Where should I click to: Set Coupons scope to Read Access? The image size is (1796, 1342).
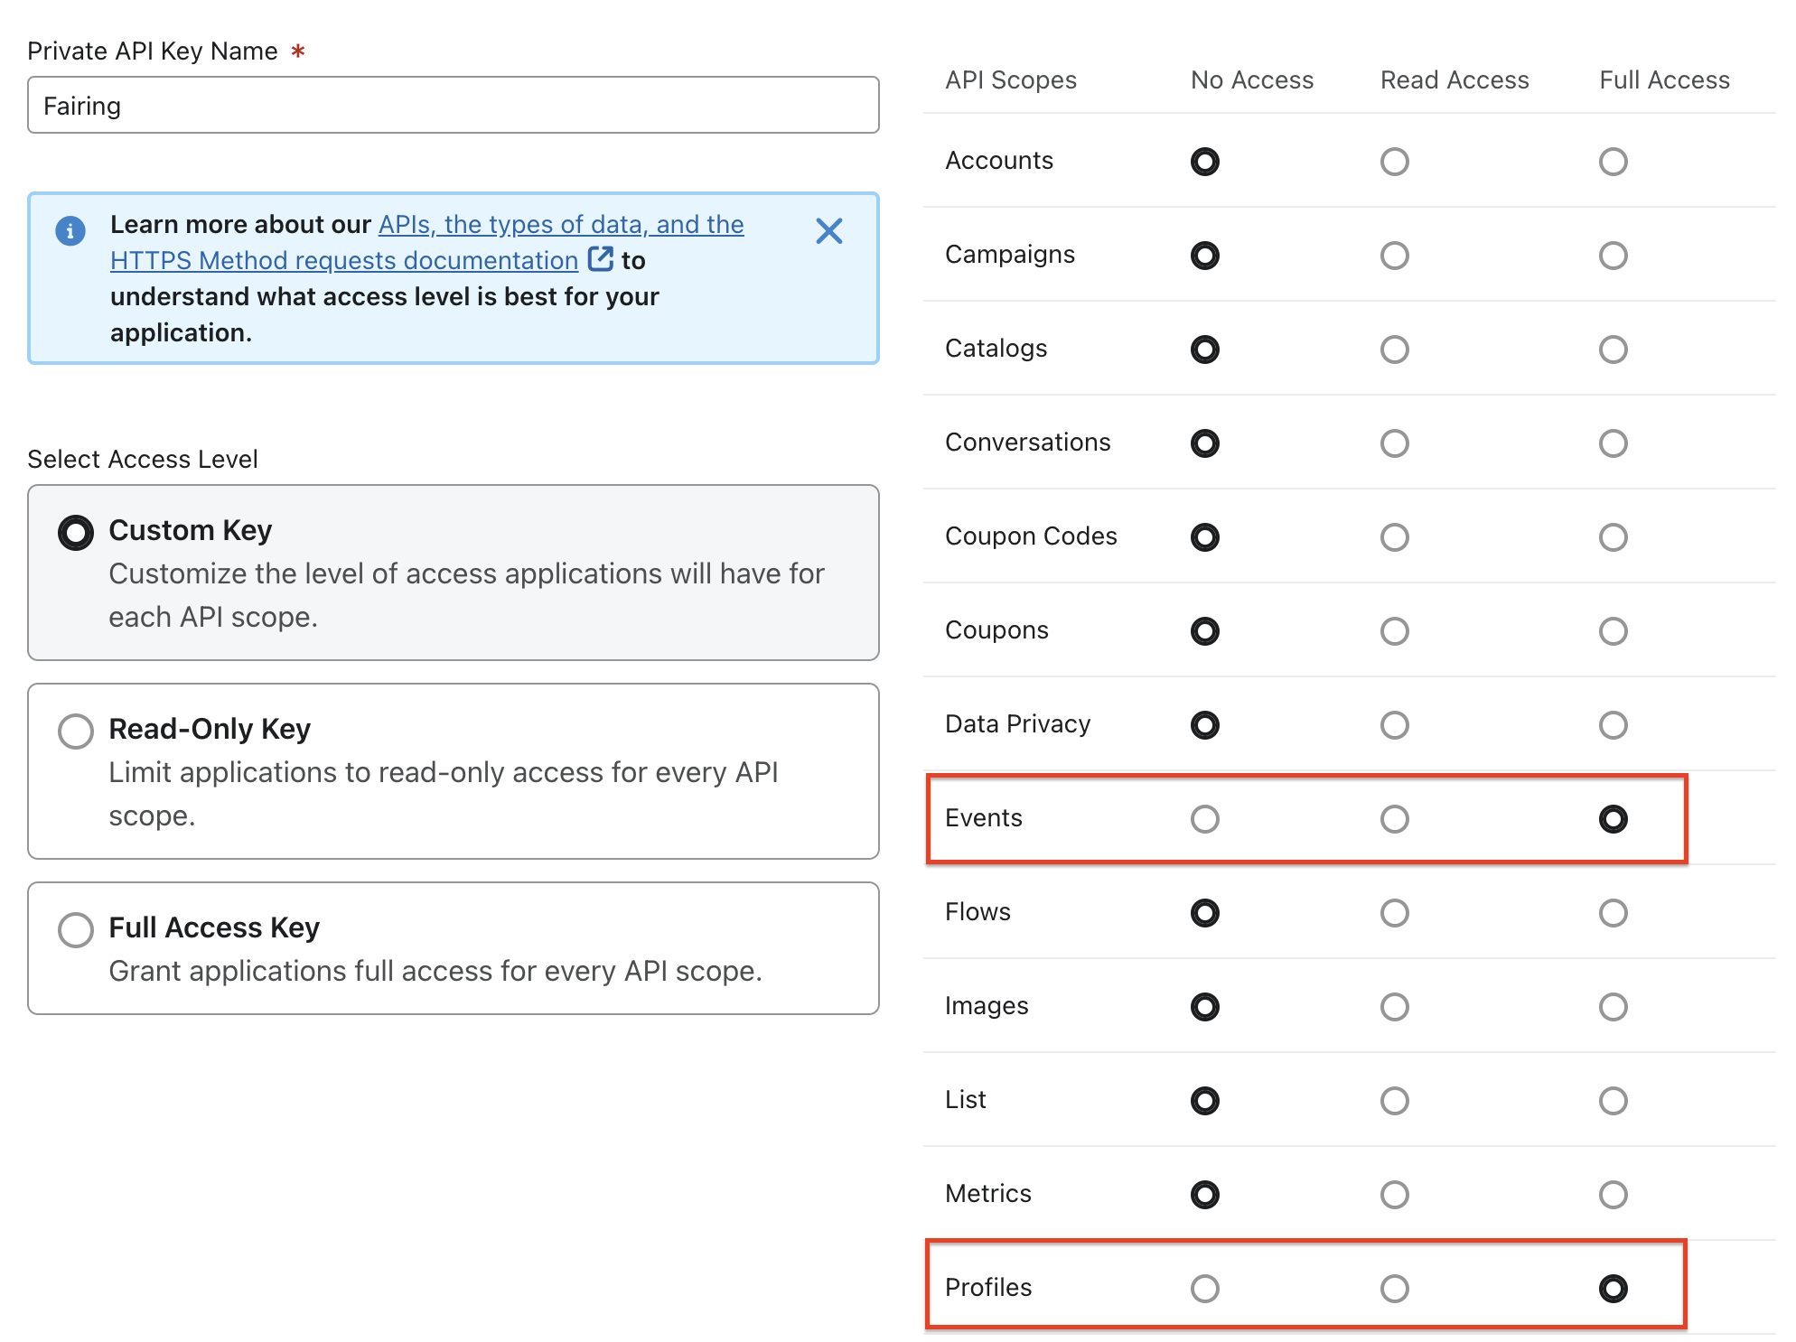[x=1394, y=631]
